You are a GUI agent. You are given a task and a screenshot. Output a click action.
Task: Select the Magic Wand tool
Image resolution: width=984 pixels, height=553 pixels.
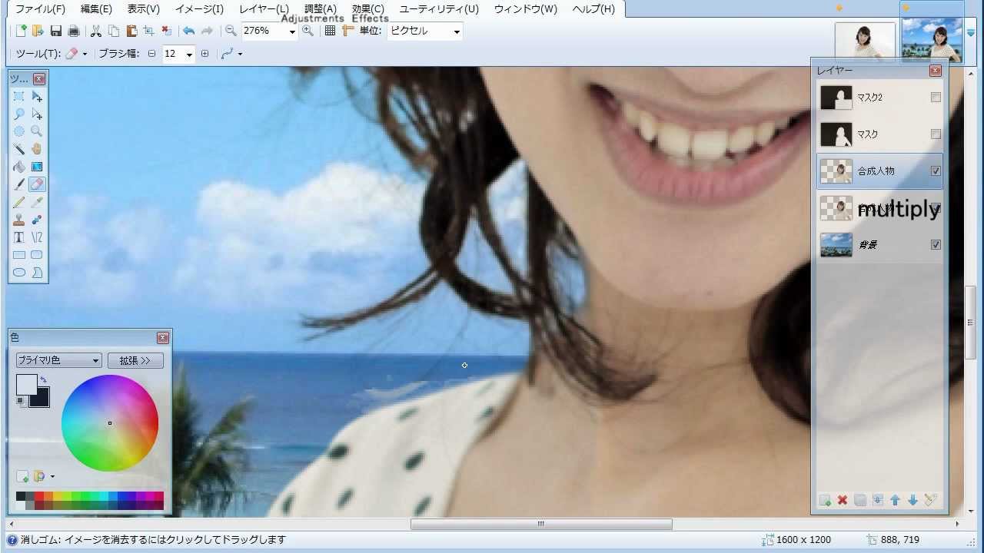coord(19,150)
